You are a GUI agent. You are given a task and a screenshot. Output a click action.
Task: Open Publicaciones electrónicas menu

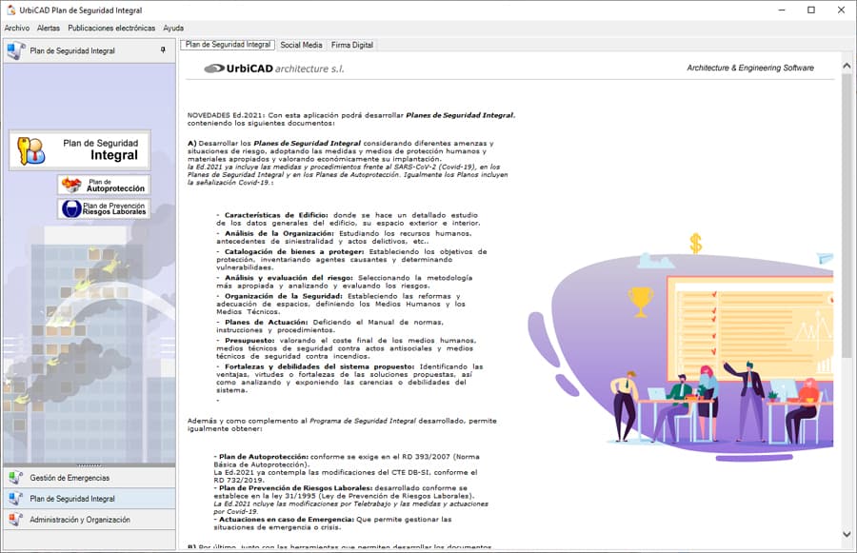[x=111, y=28]
